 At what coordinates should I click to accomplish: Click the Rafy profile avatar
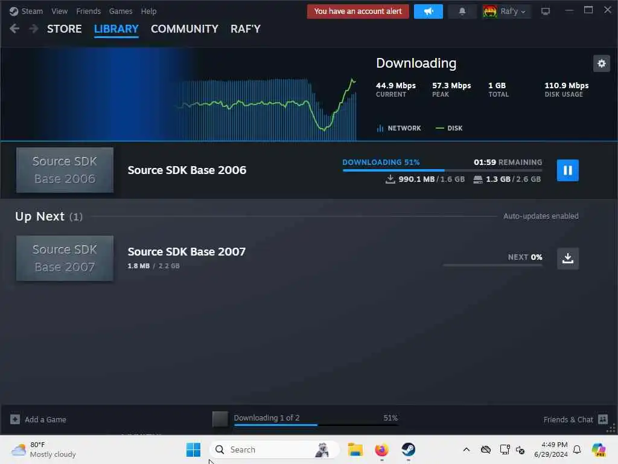click(x=489, y=11)
